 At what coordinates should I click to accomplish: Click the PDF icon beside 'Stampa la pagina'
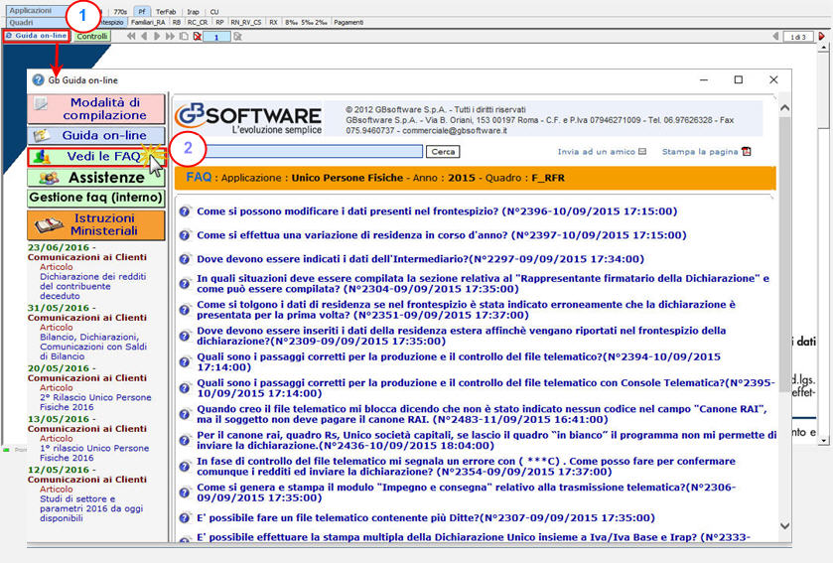tap(747, 152)
